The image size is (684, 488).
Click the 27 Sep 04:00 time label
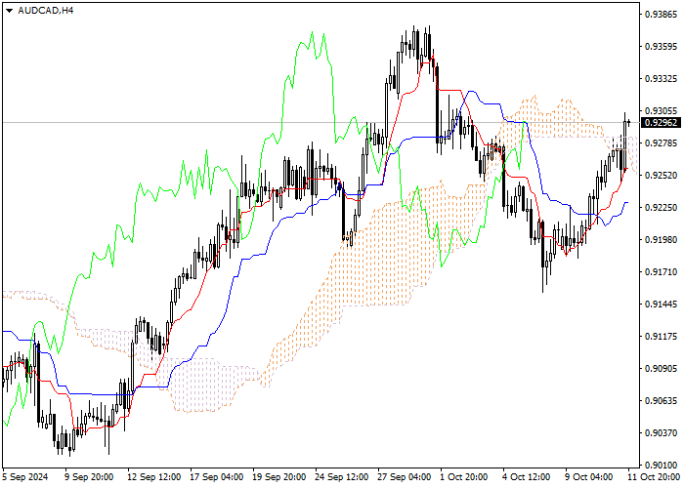[405, 477]
